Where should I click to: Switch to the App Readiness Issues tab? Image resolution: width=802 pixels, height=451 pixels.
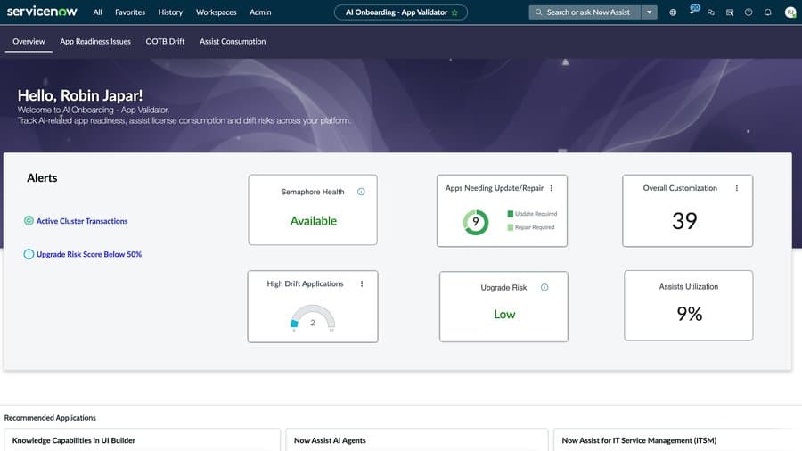(95, 41)
